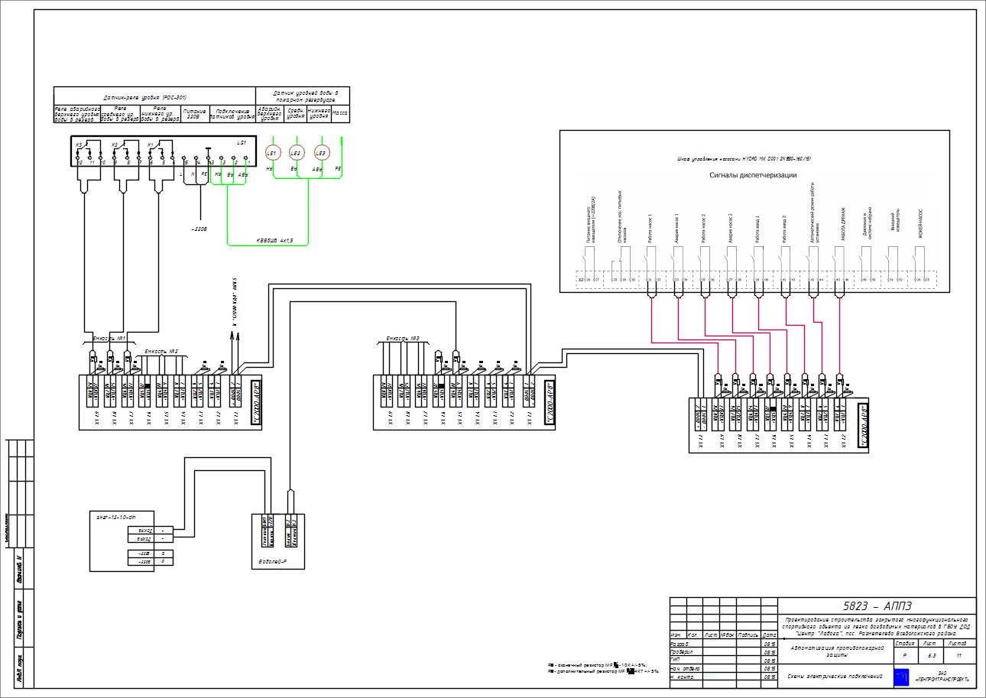
Task: Select 'Схемы электрических подключений' title cell
Action: click(835, 677)
